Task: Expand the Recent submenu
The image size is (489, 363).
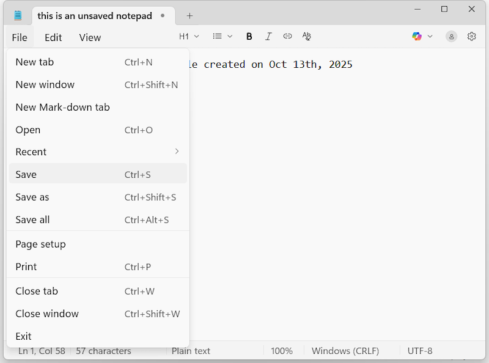Action: click(x=92, y=152)
